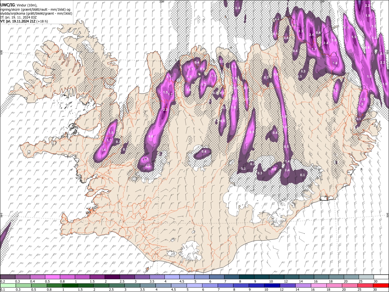
Task: Click the 'Vindur (10m),' text in the header
Action: point(27,5)
